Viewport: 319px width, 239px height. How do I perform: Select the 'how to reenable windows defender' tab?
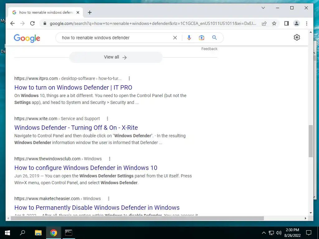point(45,12)
